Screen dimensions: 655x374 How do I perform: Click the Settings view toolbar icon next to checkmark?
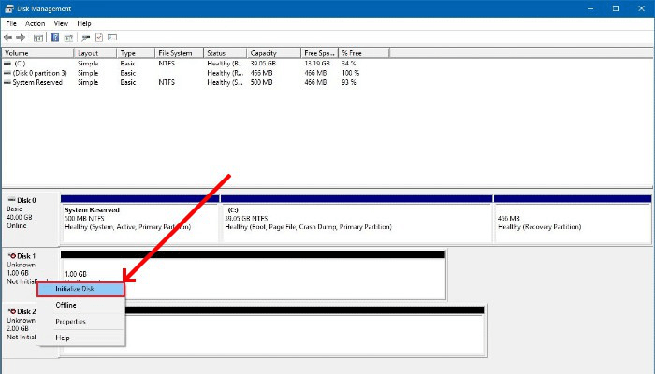(112, 37)
